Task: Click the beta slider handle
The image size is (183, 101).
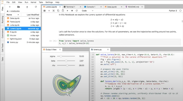Action: [x=66, y=61]
